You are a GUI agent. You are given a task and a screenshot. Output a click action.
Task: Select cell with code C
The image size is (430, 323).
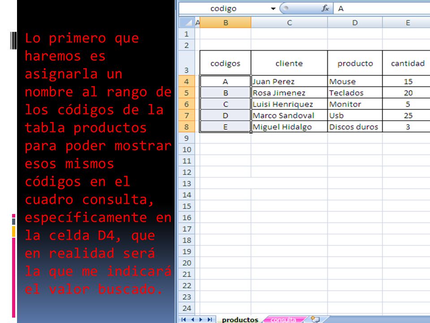click(x=225, y=104)
